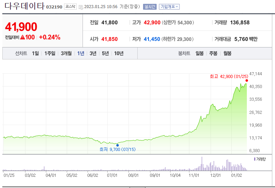Click the 2023.01.25 10:56 timestamp

(101, 7)
